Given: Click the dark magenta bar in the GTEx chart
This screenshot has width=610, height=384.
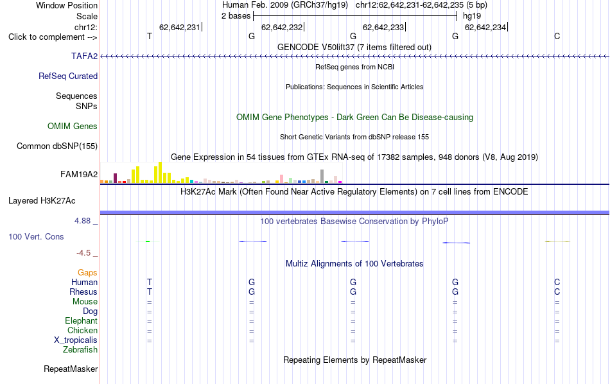Looking at the screenshot, I should (x=115, y=179).
